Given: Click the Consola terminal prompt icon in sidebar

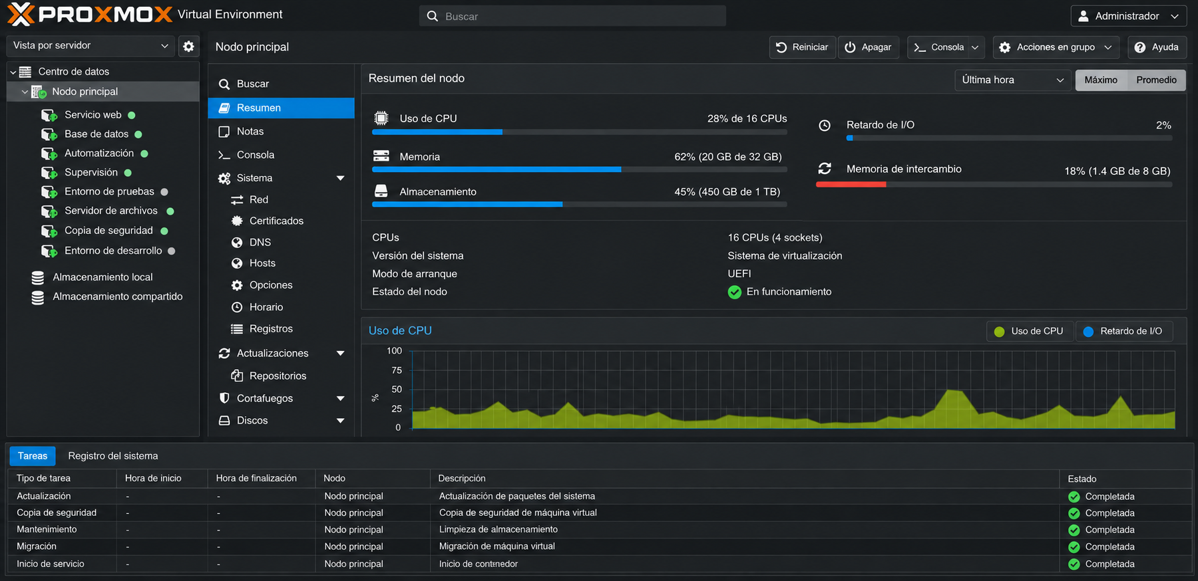Looking at the screenshot, I should [224, 155].
